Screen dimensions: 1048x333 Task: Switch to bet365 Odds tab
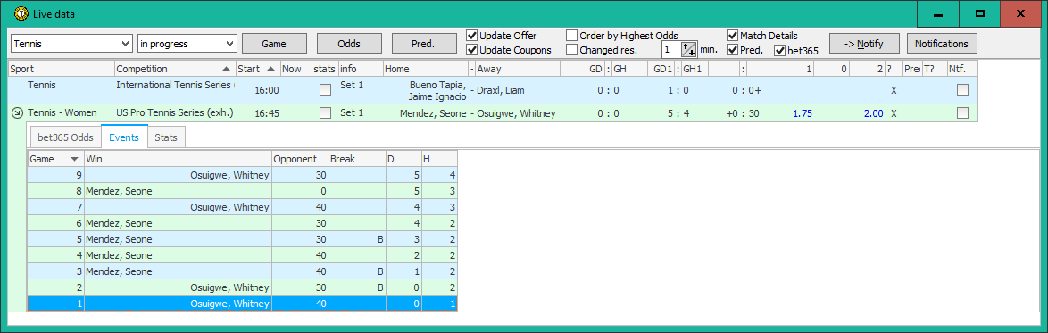coord(64,137)
